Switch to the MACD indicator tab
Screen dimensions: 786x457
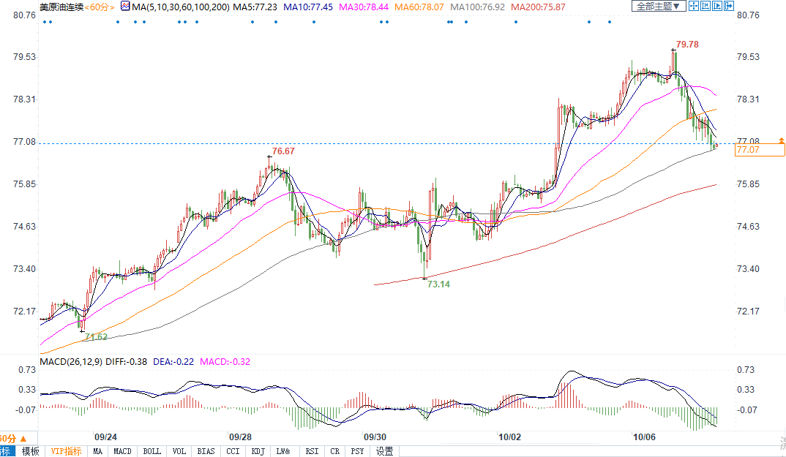pyautogui.click(x=122, y=451)
